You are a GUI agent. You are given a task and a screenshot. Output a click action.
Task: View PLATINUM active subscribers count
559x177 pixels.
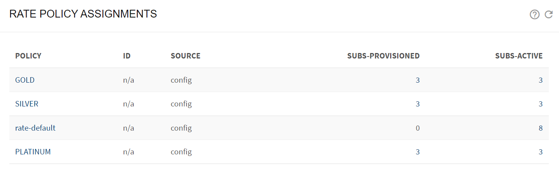pyautogui.click(x=541, y=152)
